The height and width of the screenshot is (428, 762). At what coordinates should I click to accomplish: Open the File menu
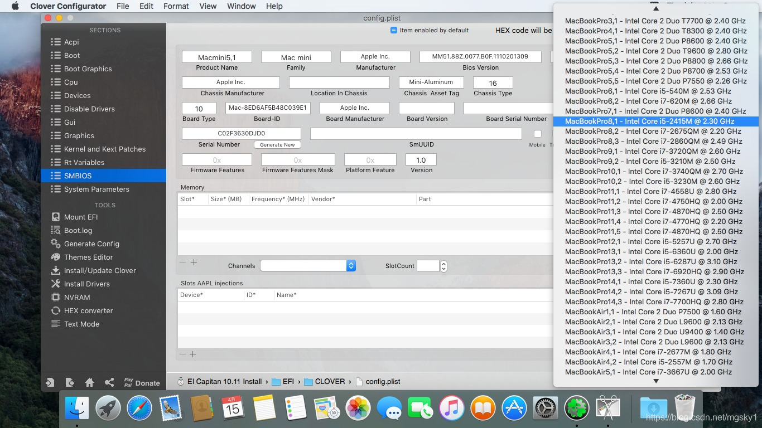pos(123,6)
